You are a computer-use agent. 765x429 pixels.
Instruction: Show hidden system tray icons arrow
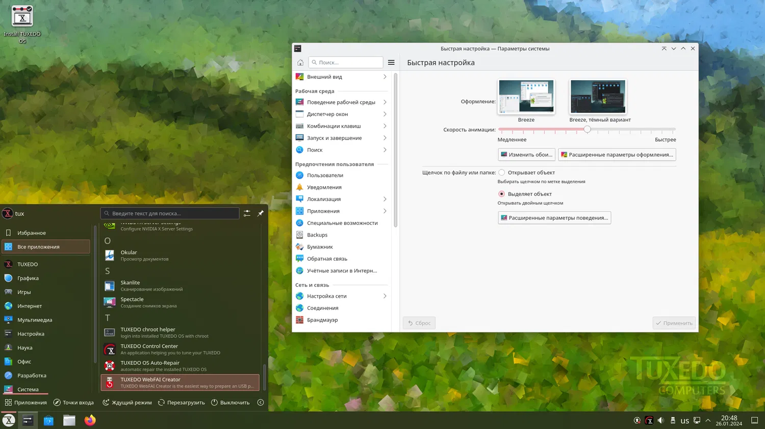tap(708, 420)
